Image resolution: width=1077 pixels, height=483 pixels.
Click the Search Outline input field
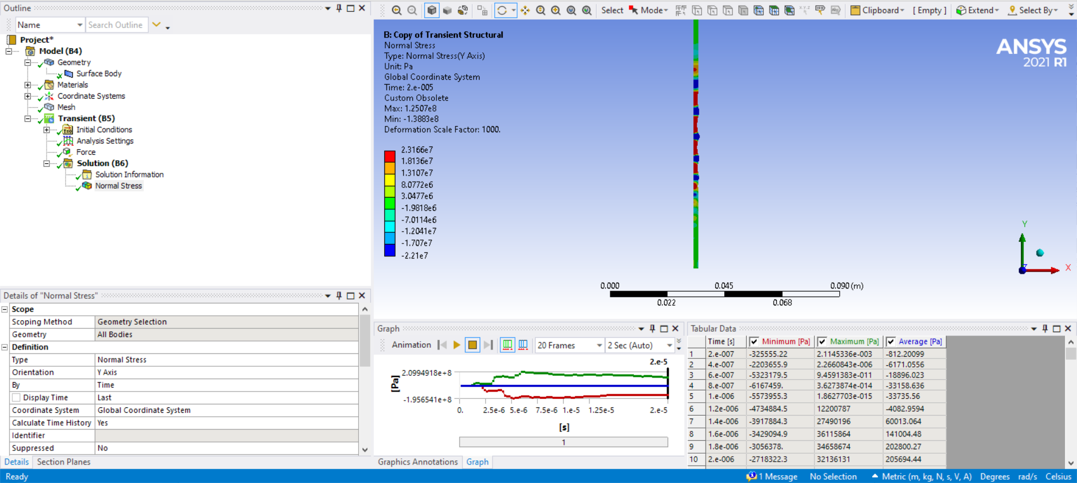click(x=117, y=25)
